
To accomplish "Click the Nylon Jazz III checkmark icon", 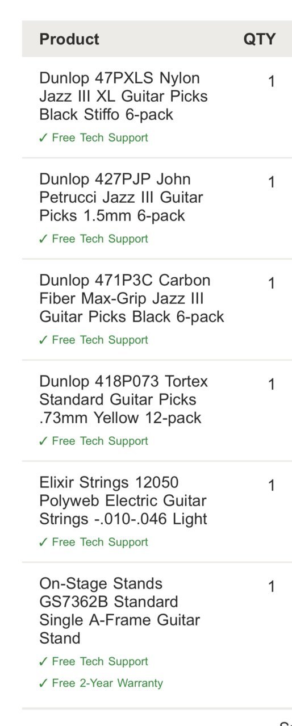I will [x=43, y=138].
